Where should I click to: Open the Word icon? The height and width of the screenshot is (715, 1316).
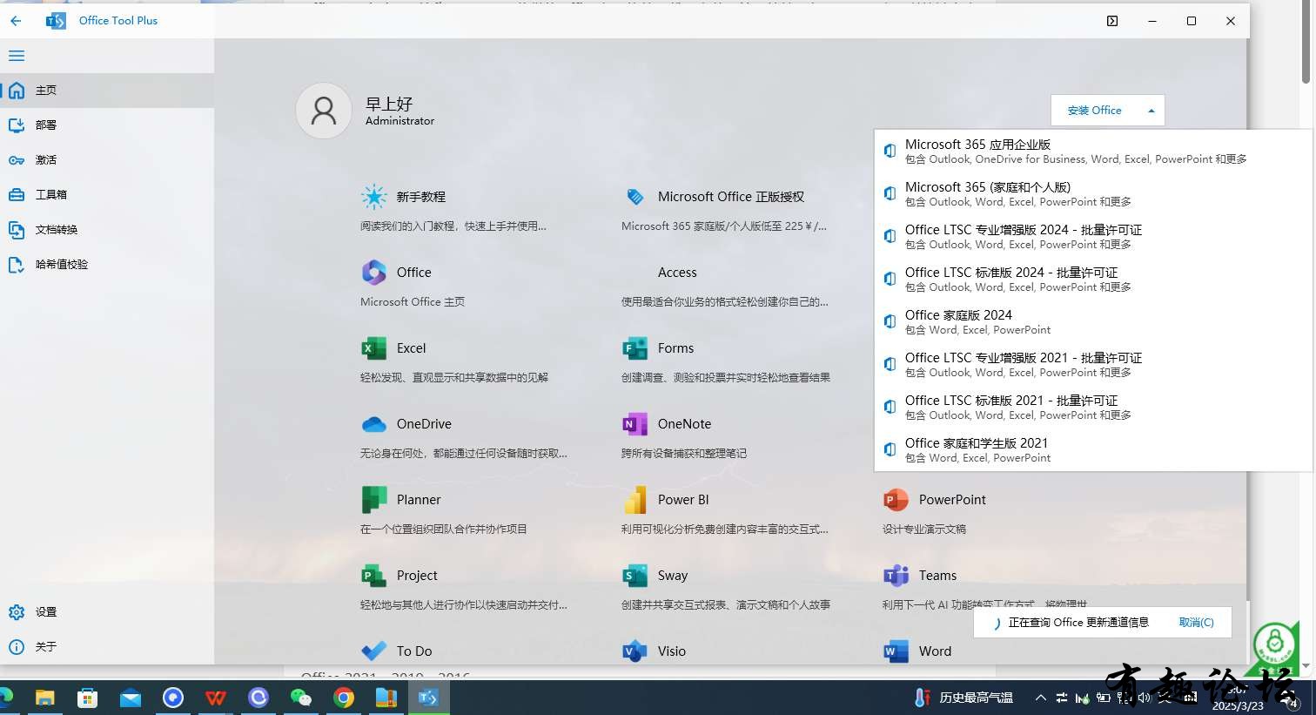click(x=896, y=651)
